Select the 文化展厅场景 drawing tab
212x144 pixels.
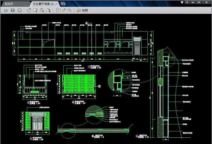point(43,4)
